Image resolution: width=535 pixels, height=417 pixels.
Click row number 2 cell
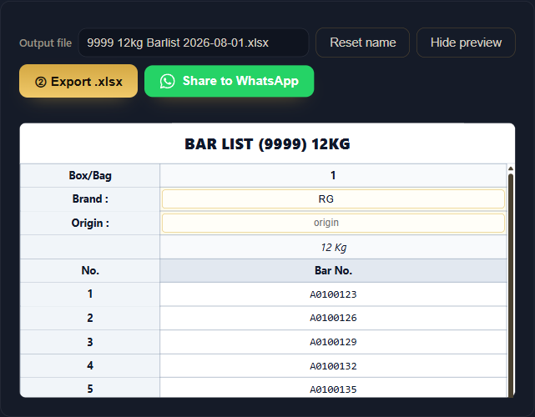click(x=90, y=318)
